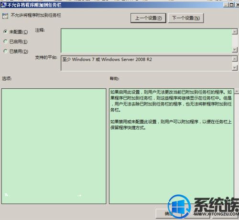Click inside the 选项 options pane

(x=54, y=146)
